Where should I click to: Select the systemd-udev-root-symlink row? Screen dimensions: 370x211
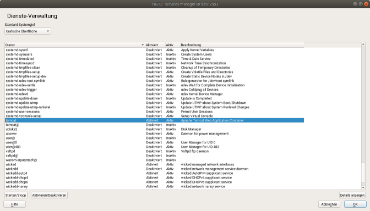[x=154, y=81]
